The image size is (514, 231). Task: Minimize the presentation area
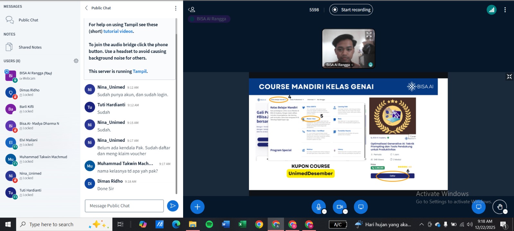click(509, 76)
